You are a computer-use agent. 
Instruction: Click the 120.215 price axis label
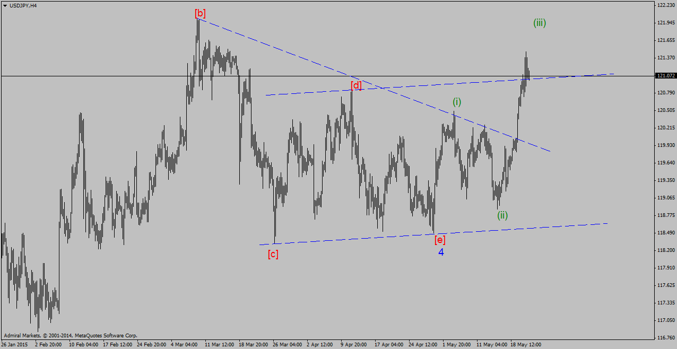(x=665, y=128)
